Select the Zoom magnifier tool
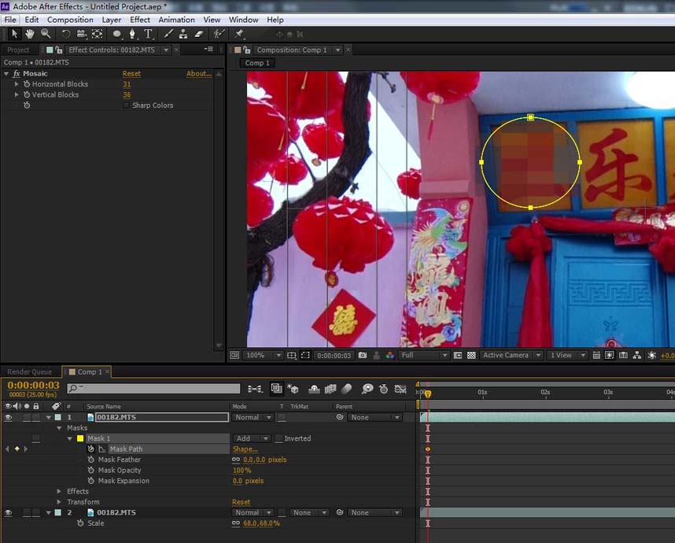675x543 pixels. tap(46, 34)
